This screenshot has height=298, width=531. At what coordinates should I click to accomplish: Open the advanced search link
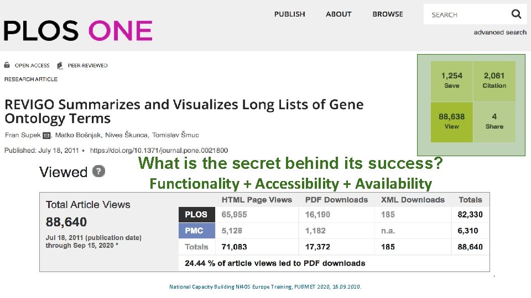[500, 33]
